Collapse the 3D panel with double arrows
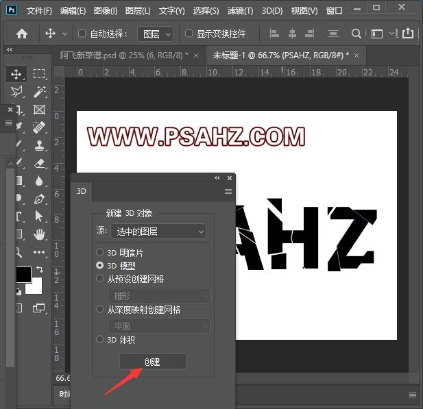423x409 pixels. [x=217, y=178]
